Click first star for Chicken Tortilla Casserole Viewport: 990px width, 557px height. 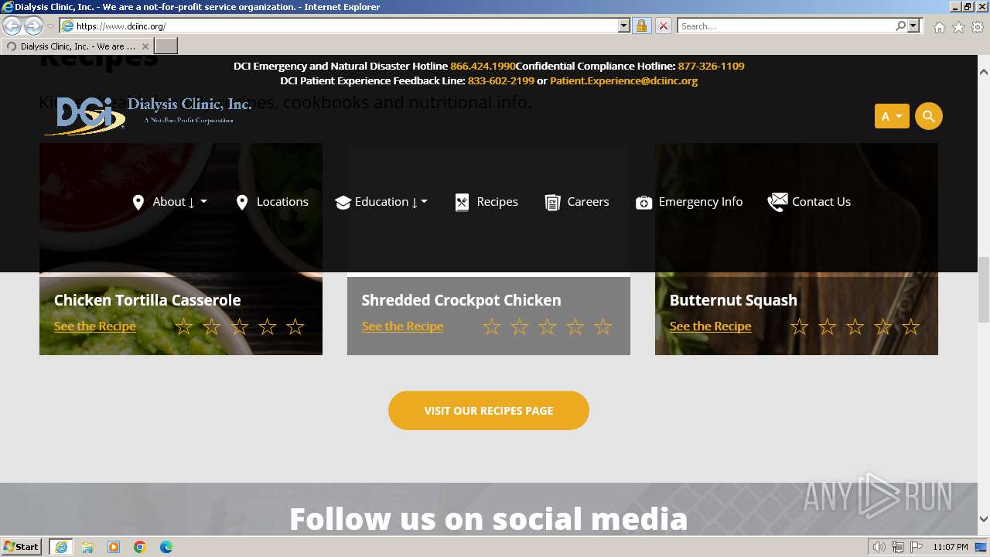tap(183, 326)
